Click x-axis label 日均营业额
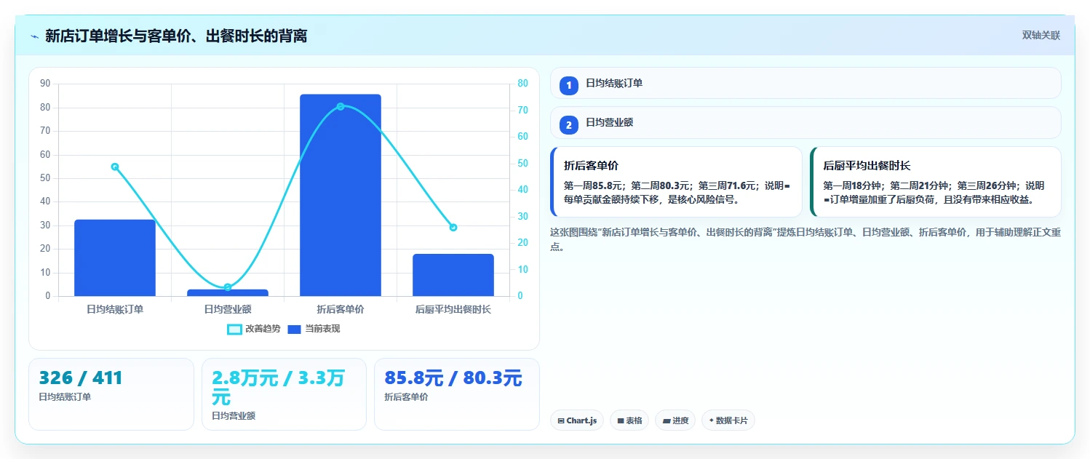 point(228,309)
